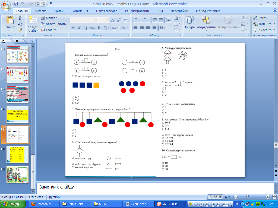The height and width of the screenshot is (208, 278).
Task: Apply bold (Ж) formatting
Action: (73, 28)
